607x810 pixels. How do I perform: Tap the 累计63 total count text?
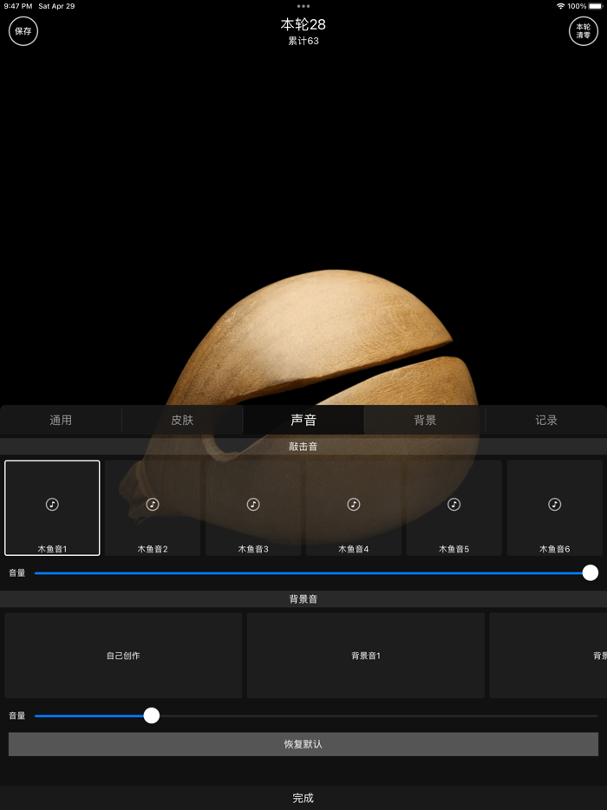(x=303, y=41)
